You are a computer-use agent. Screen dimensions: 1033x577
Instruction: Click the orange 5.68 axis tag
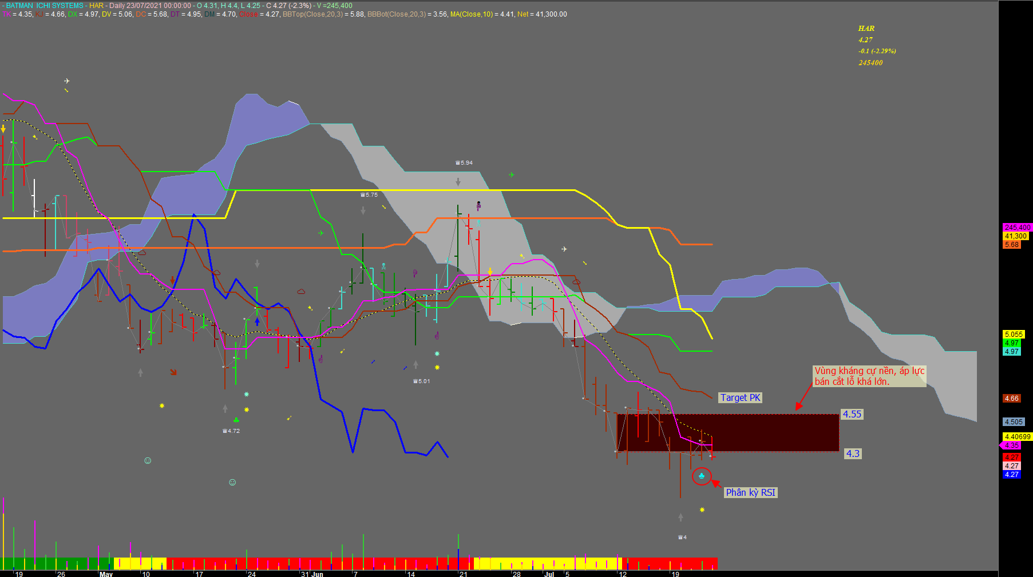tap(1012, 245)
